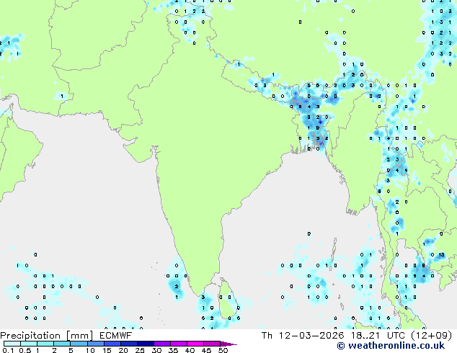Click the "Th" weekday abbreviation

[x=267, y=335]
